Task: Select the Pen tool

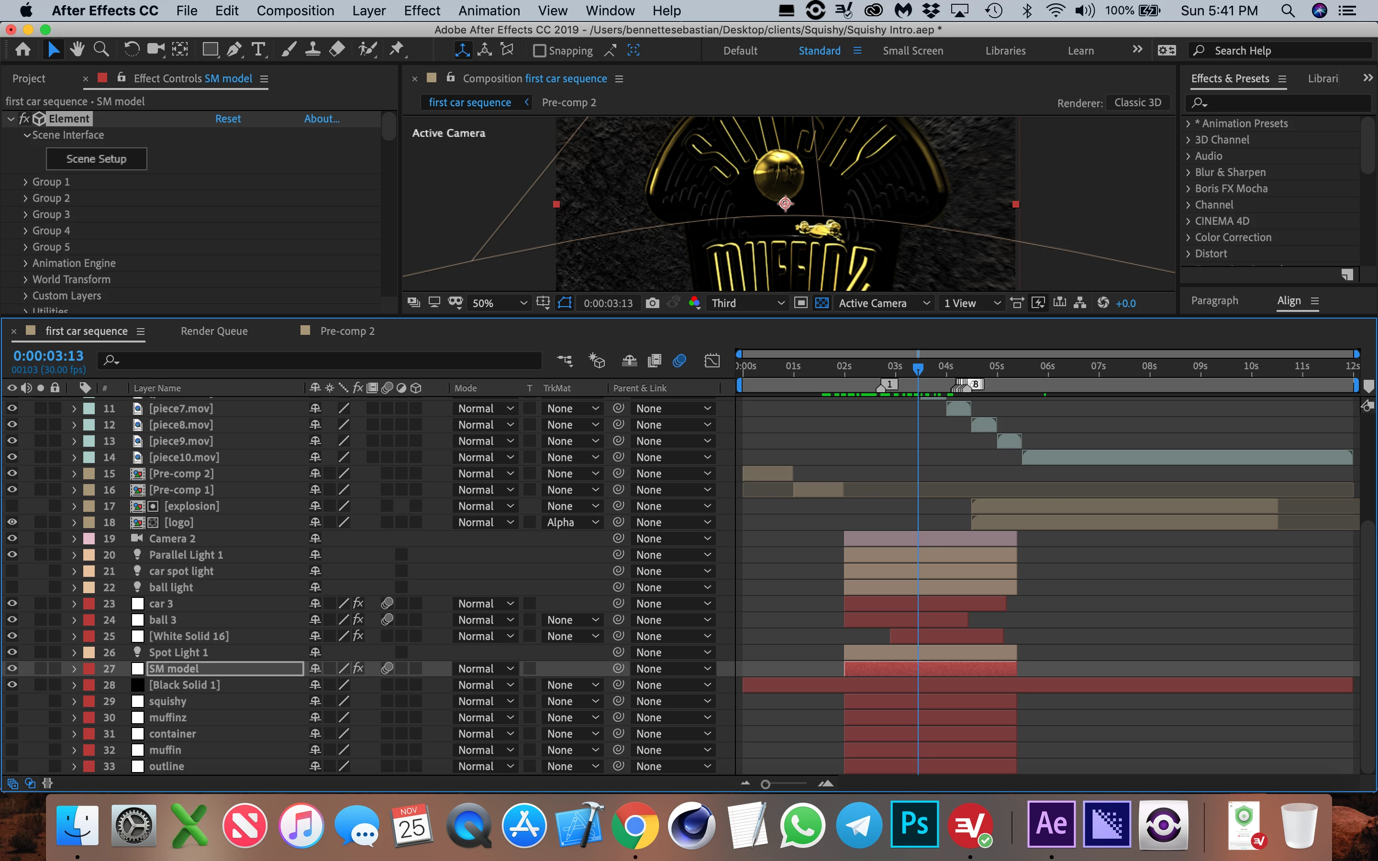Action: click(233, 50)
